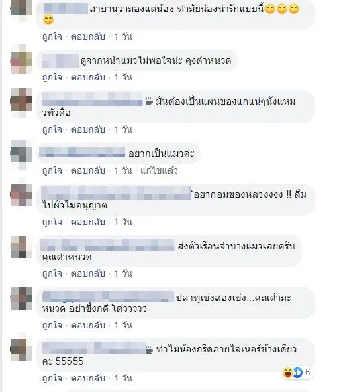The width and height of the screenshot is (337, 392).
Task: Click 'แก้ไขแล้ว' edited label on cat comment
Action: (x=159, y=170)
